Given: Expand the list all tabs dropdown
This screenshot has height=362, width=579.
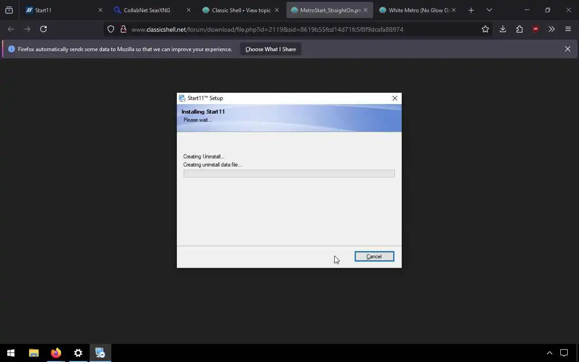Looking at the screenshot, I should tap(489, 10).
